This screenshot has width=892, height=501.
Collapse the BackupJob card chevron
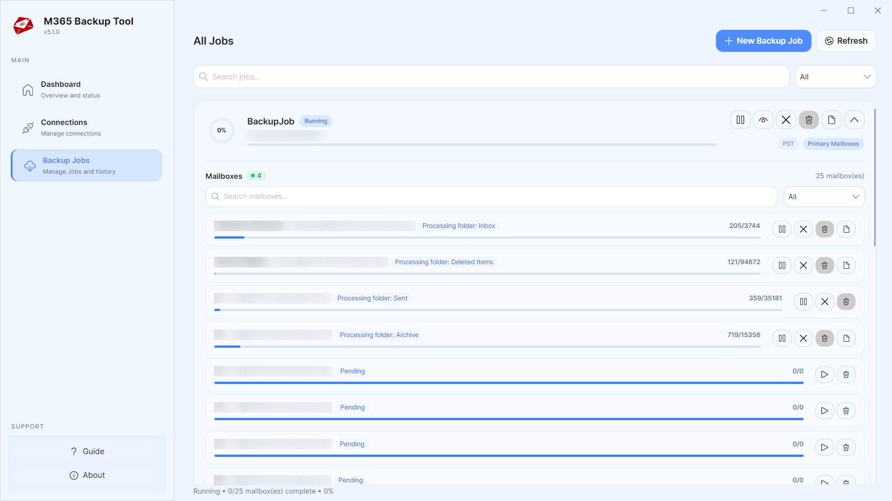coord(854,120)
